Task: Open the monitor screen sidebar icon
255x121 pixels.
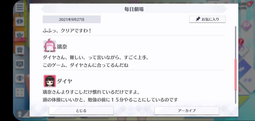Action: click(20, 64)
